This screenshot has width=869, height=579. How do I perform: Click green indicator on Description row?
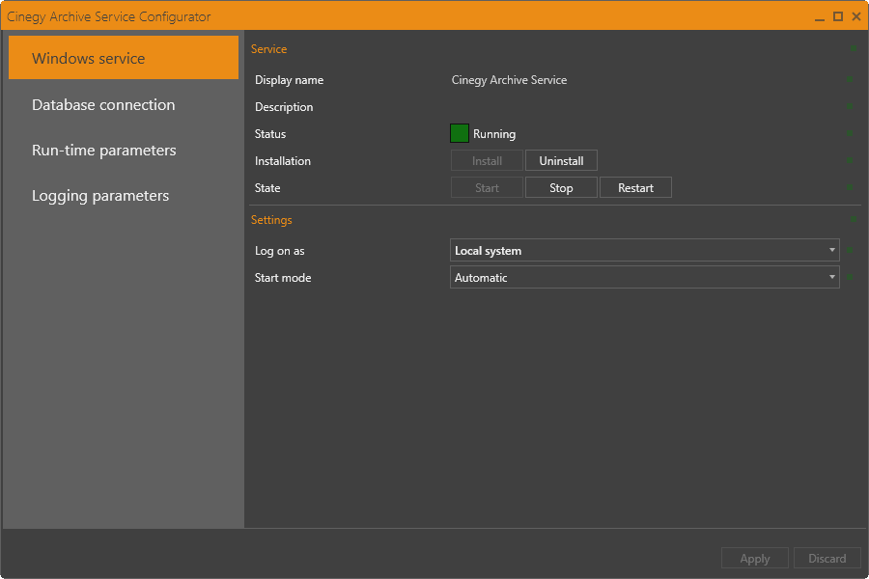click(850, 106)
